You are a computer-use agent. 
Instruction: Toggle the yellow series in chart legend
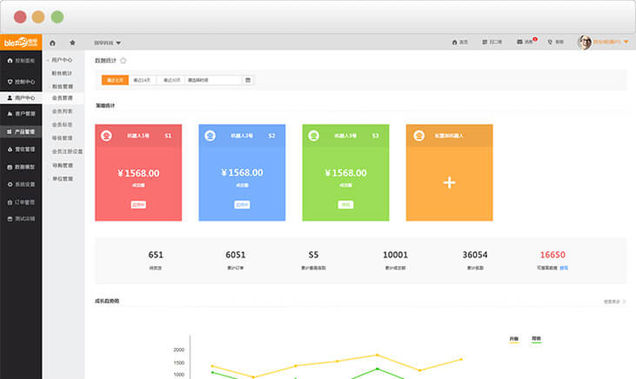pos(513,339)
